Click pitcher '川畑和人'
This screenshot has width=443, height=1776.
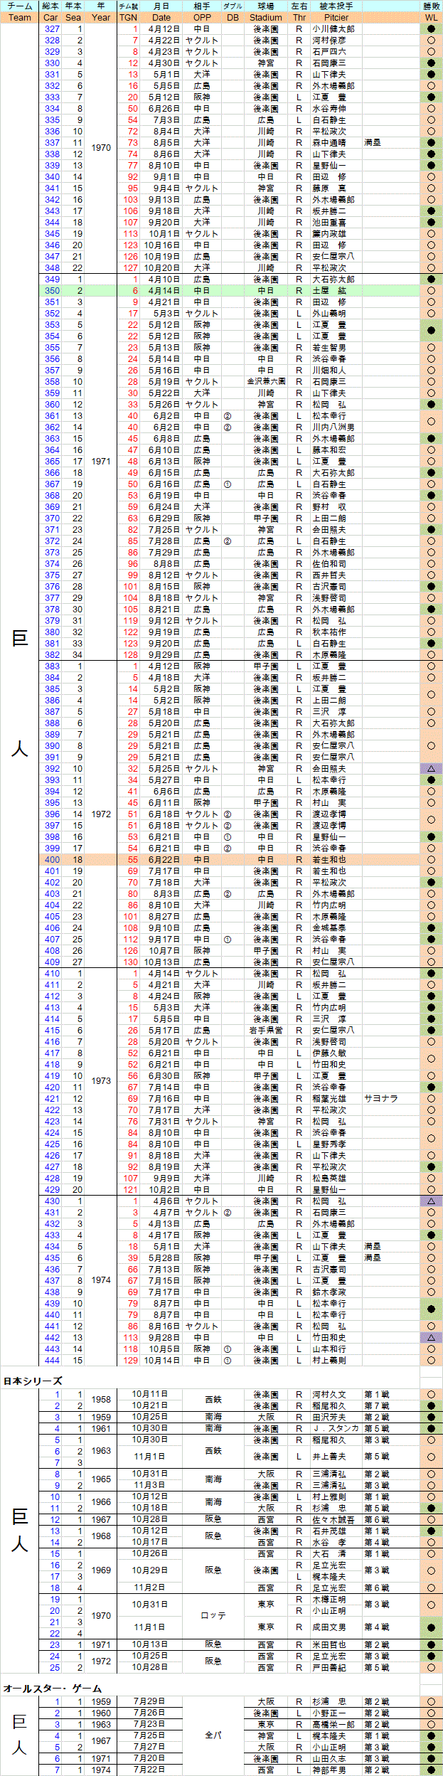(x=329, y=371)
